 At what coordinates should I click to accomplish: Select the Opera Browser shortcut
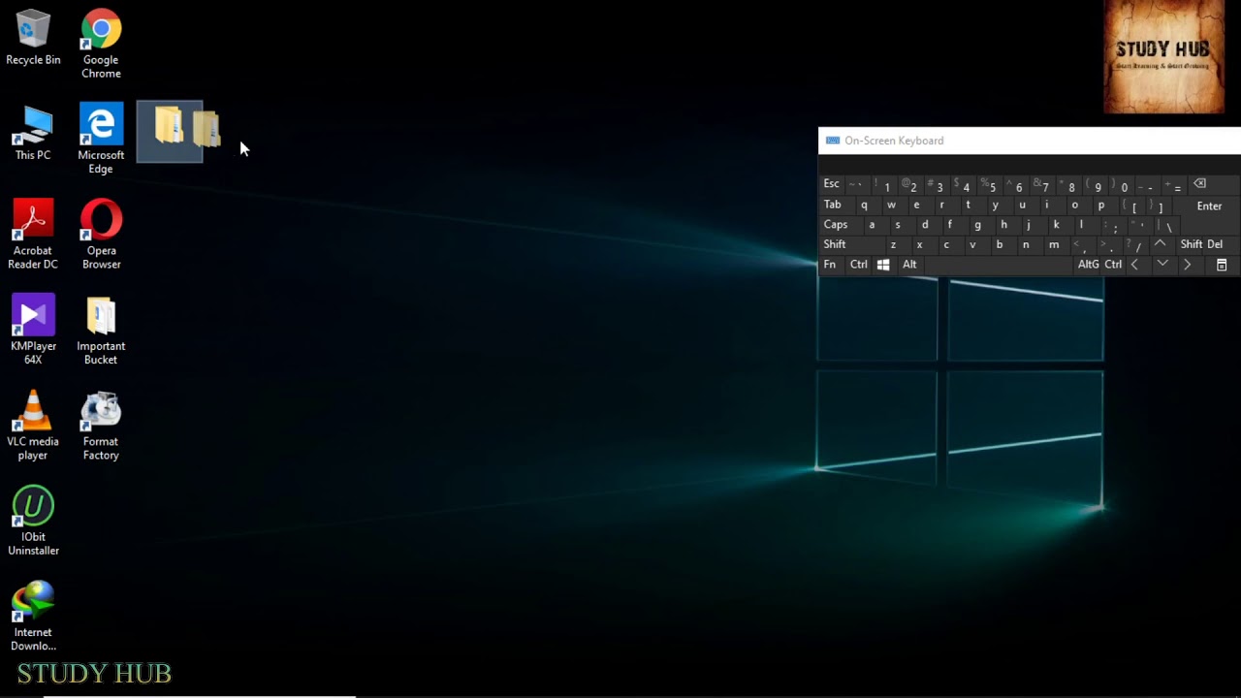(101, 236)
